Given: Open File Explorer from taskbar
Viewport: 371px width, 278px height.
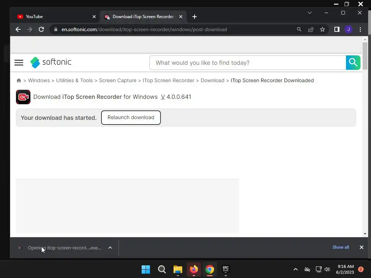Looking at the screenshot, I should pyautogui.click(x=178, y=269).
